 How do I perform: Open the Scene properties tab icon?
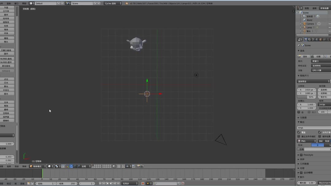point(313,39)
